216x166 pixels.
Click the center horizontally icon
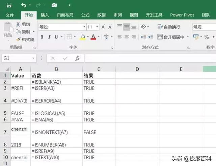pyautogui.click(x=127, y=37)
